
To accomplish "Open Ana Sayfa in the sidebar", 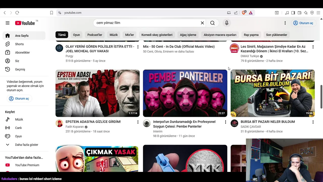I will coord(24,36).
